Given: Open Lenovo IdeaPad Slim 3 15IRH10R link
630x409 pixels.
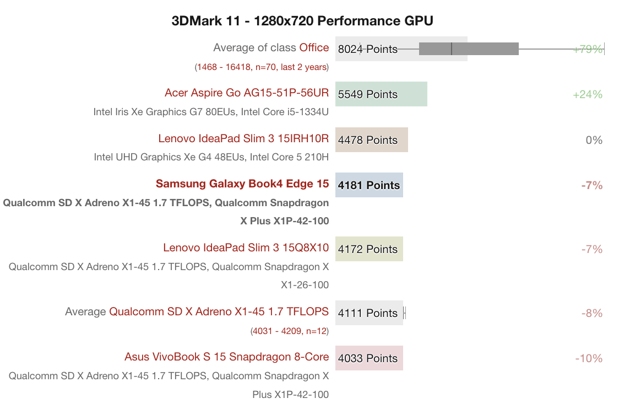Looking at the screenshot, I should pos(243,138).
